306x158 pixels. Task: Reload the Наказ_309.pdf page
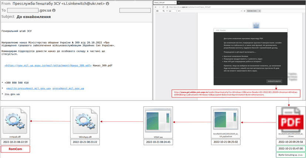tap(163, 7)
